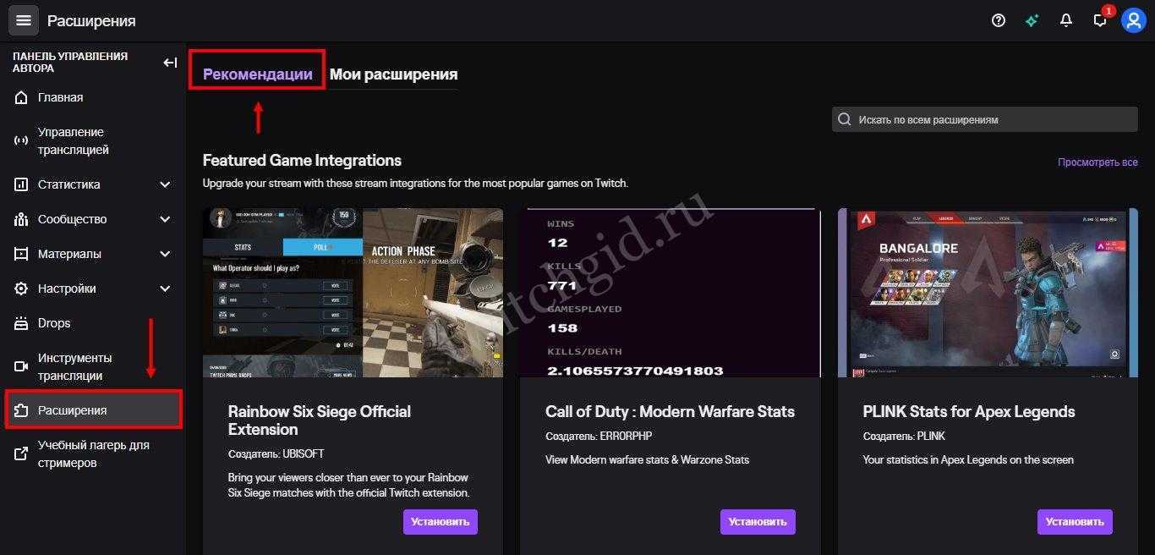Viewport: 1155px width, 555px height.
Task: Click Создатель: UBISOFT text
Action: click(276, 454)
